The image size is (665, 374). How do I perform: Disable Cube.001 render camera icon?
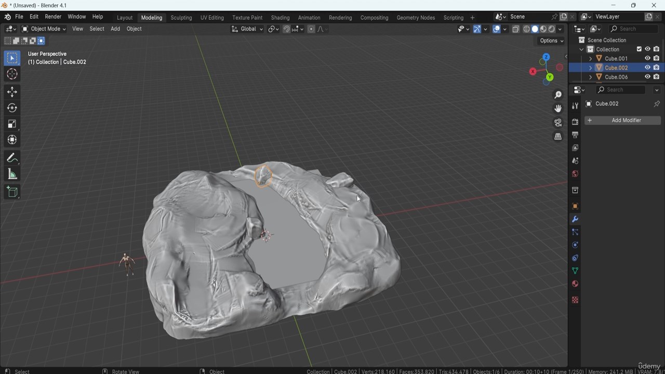(656, 59)
